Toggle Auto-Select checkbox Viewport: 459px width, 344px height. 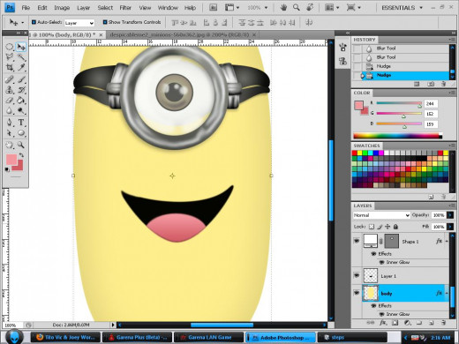[34, 22]
